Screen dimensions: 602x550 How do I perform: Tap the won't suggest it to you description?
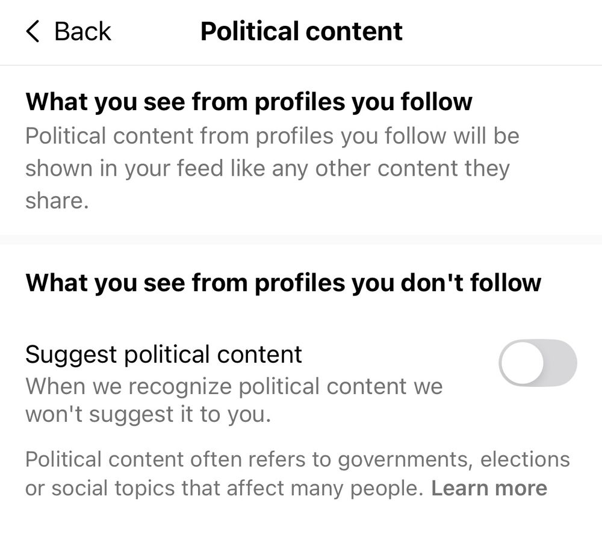(147, 415)
